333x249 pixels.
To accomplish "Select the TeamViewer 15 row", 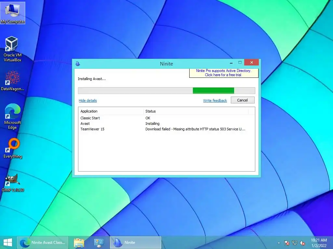I will point(166,129).
